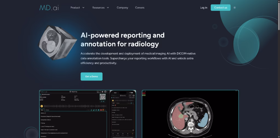280x138 pixels.
Task: Click the Contact us button
Action: click(221, 8)
